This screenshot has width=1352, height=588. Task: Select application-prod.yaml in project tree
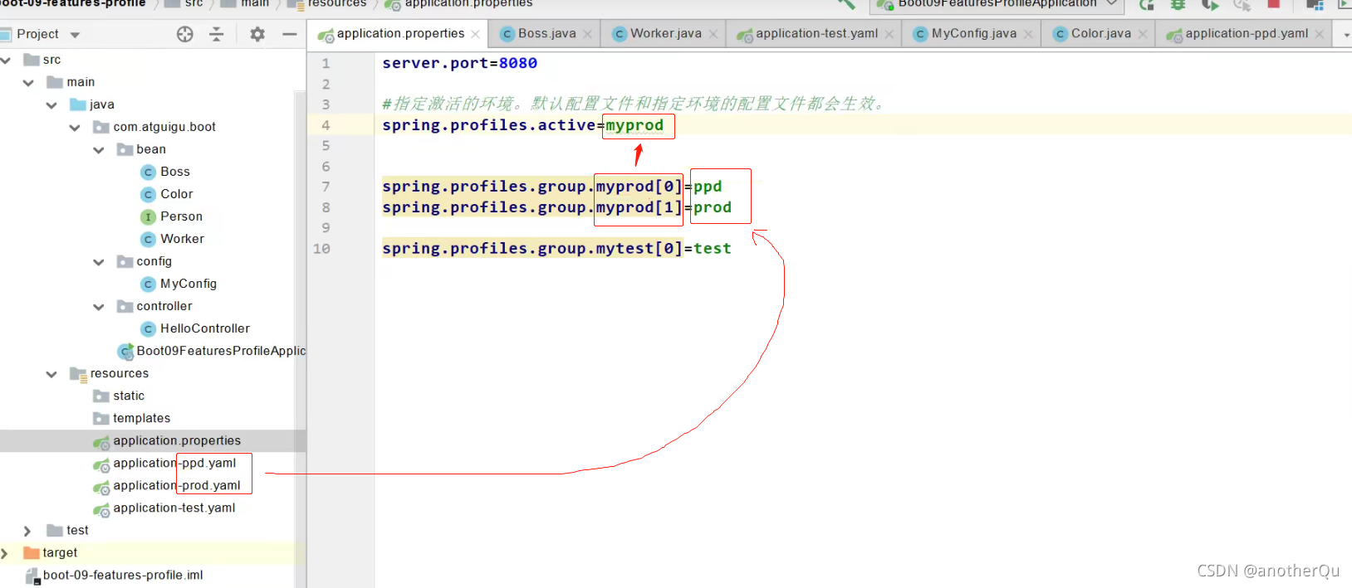pos(167,485)
